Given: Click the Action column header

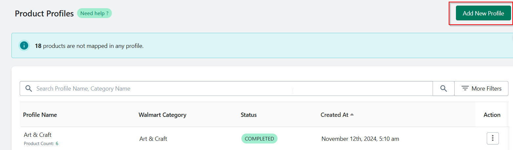Looking at the screenshot, I should pyautogui.click(x=492, y=115).
